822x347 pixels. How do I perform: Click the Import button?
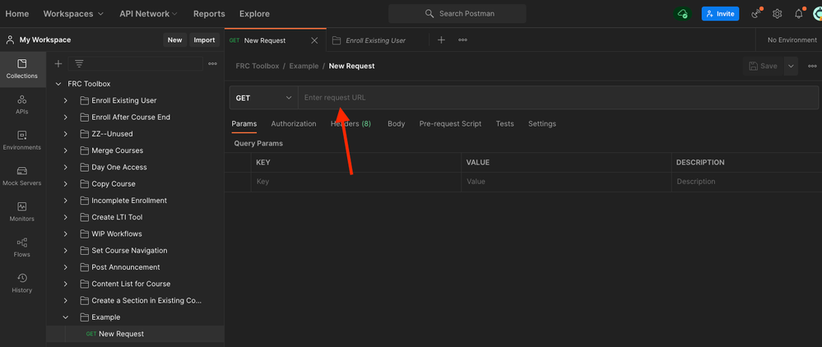click(204, 39)
